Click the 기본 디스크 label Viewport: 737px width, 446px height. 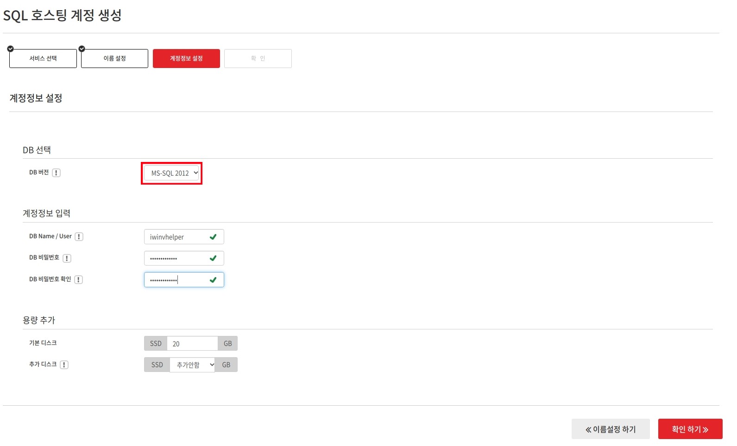[43, 343]
